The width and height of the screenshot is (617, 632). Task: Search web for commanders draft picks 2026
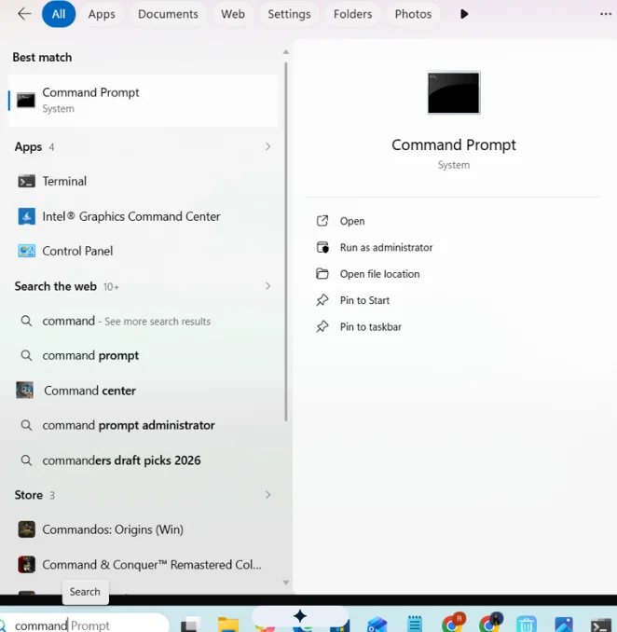click(143, 460)
